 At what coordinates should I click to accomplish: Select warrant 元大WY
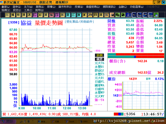(99, 96)
